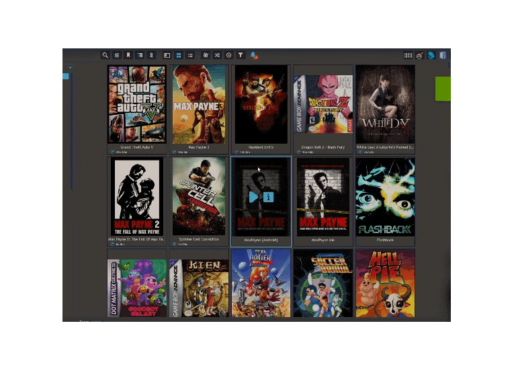Click the blue dolphin icon at top right
The height and width of the screenshot is (387, 516).
pyautogui.click(x=431, y=55)
